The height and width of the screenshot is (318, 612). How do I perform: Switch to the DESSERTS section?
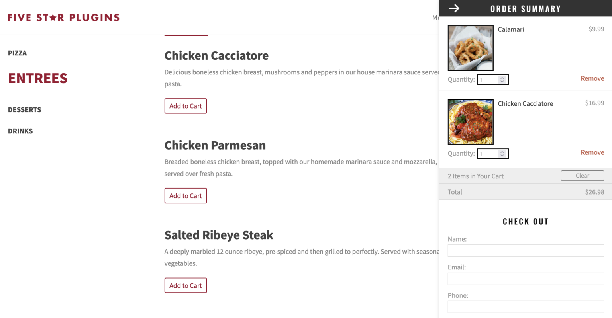point(24,109)
